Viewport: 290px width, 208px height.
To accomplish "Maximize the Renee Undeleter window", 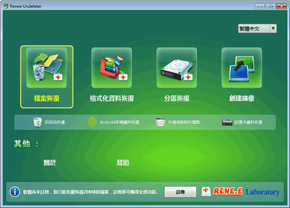I will tap(270, 6).
